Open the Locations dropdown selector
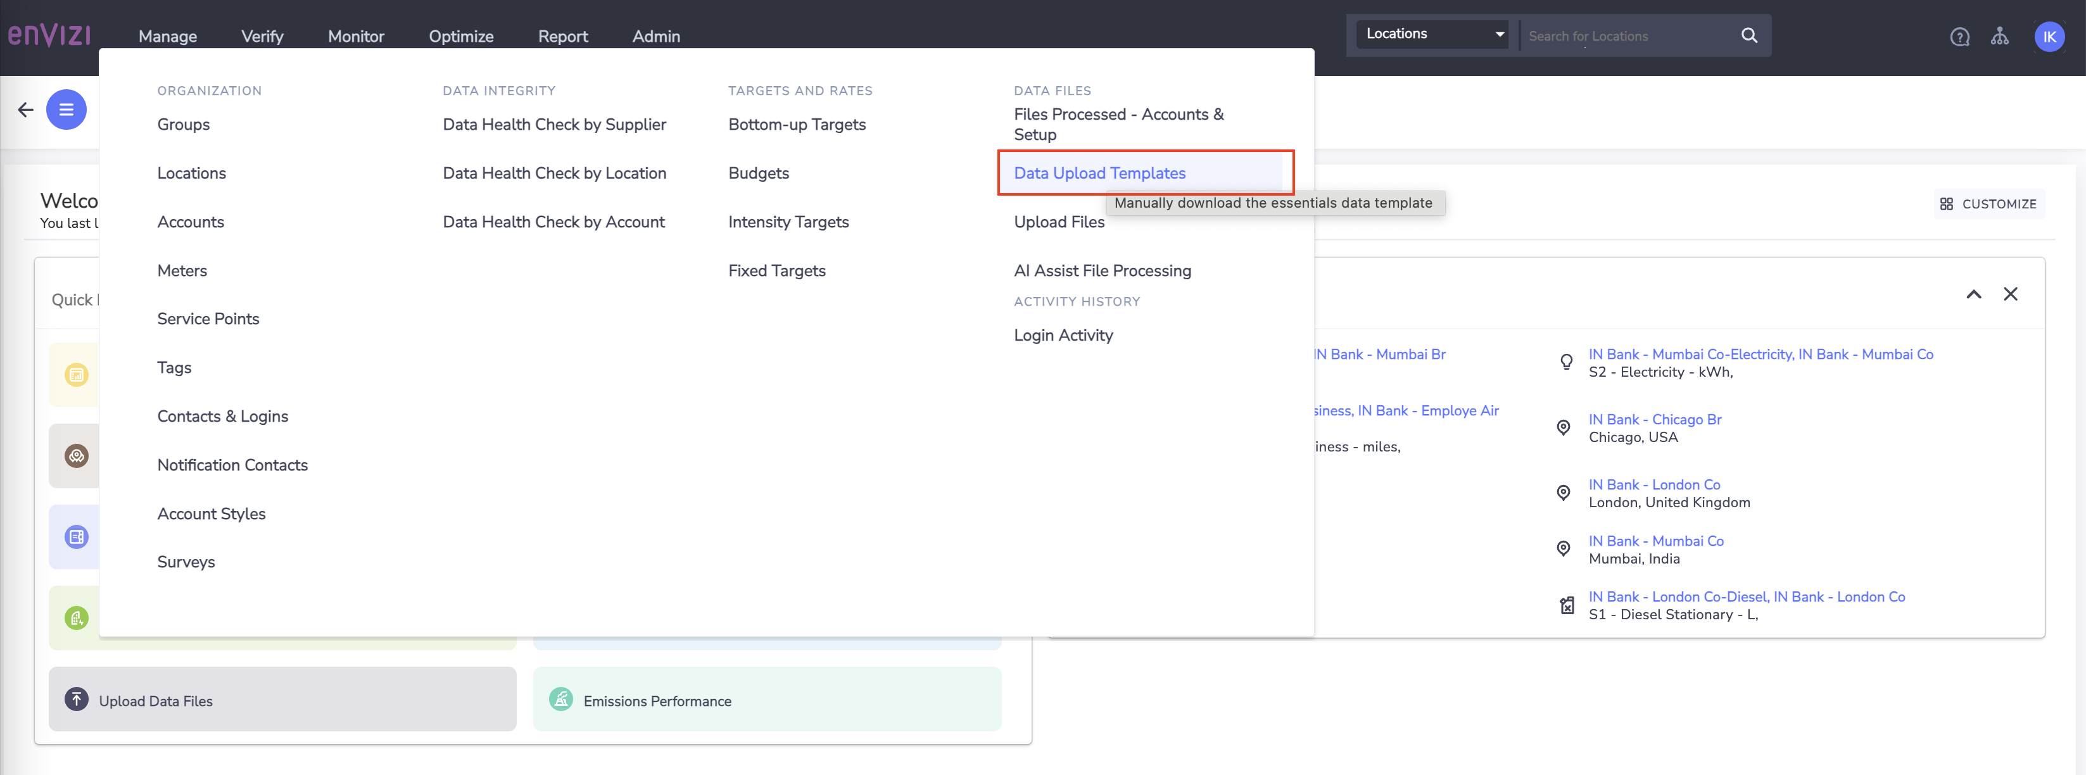Viewport: 2086px width, 775px height. tap(1432, 33)
